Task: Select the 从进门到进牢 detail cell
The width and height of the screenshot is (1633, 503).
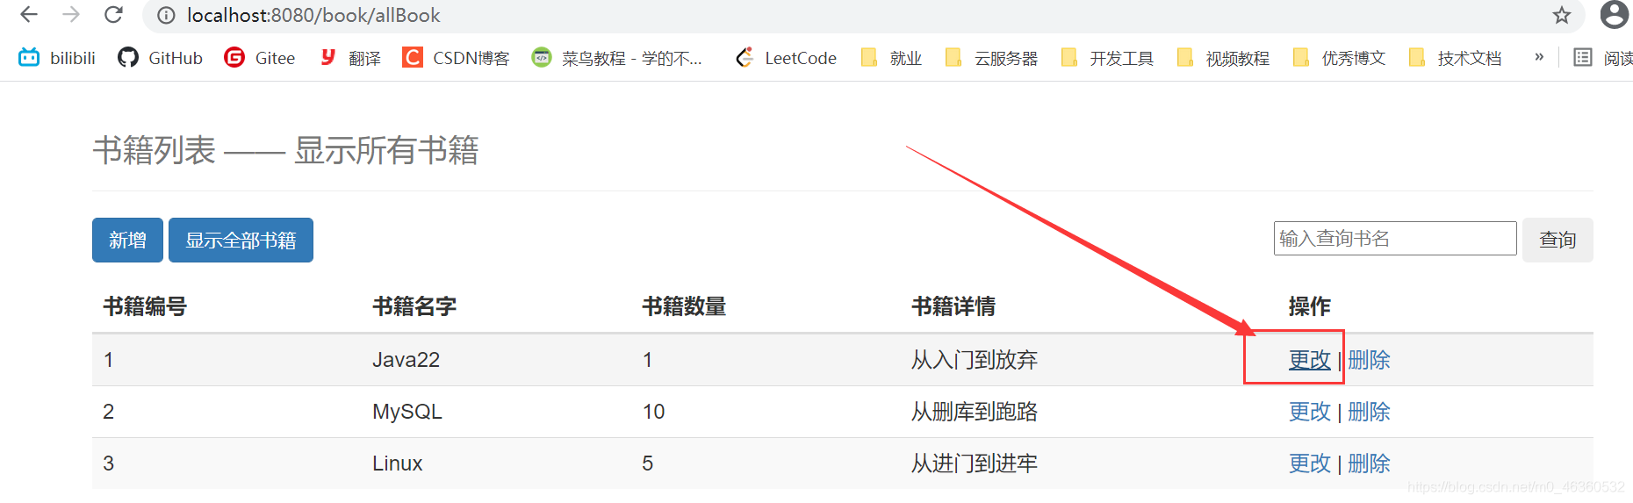Action: (x=975, y=463)
